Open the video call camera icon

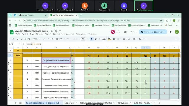click(x=132, y=32)
